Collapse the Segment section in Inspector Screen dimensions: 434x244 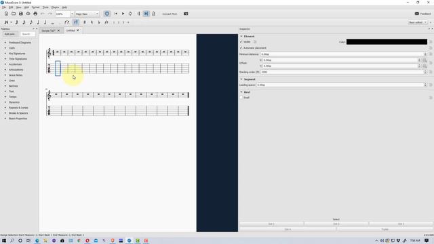pyautogui.click(x=241, y=79)
